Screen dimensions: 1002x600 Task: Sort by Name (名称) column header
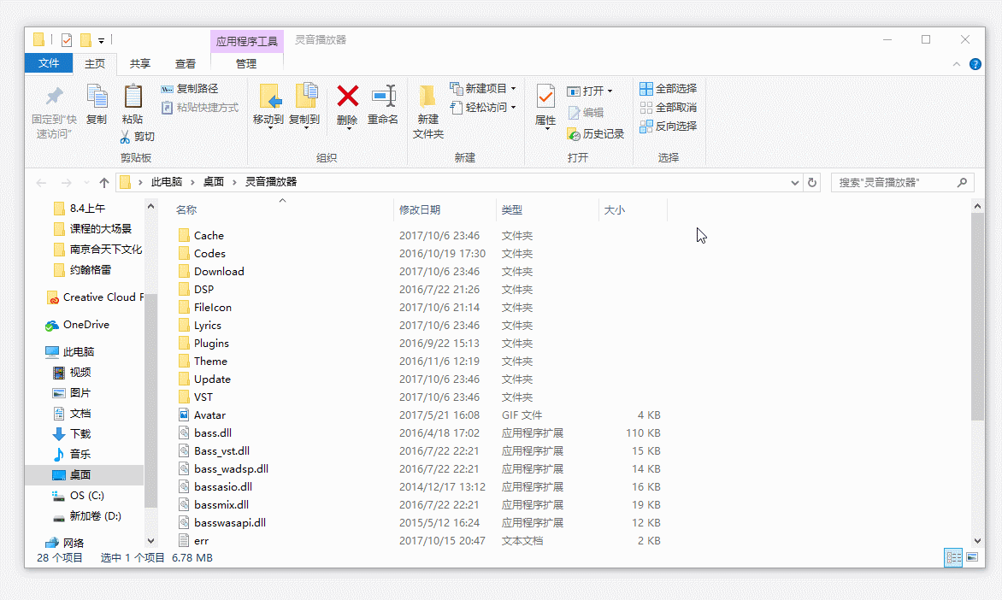(x=282, y=209)
